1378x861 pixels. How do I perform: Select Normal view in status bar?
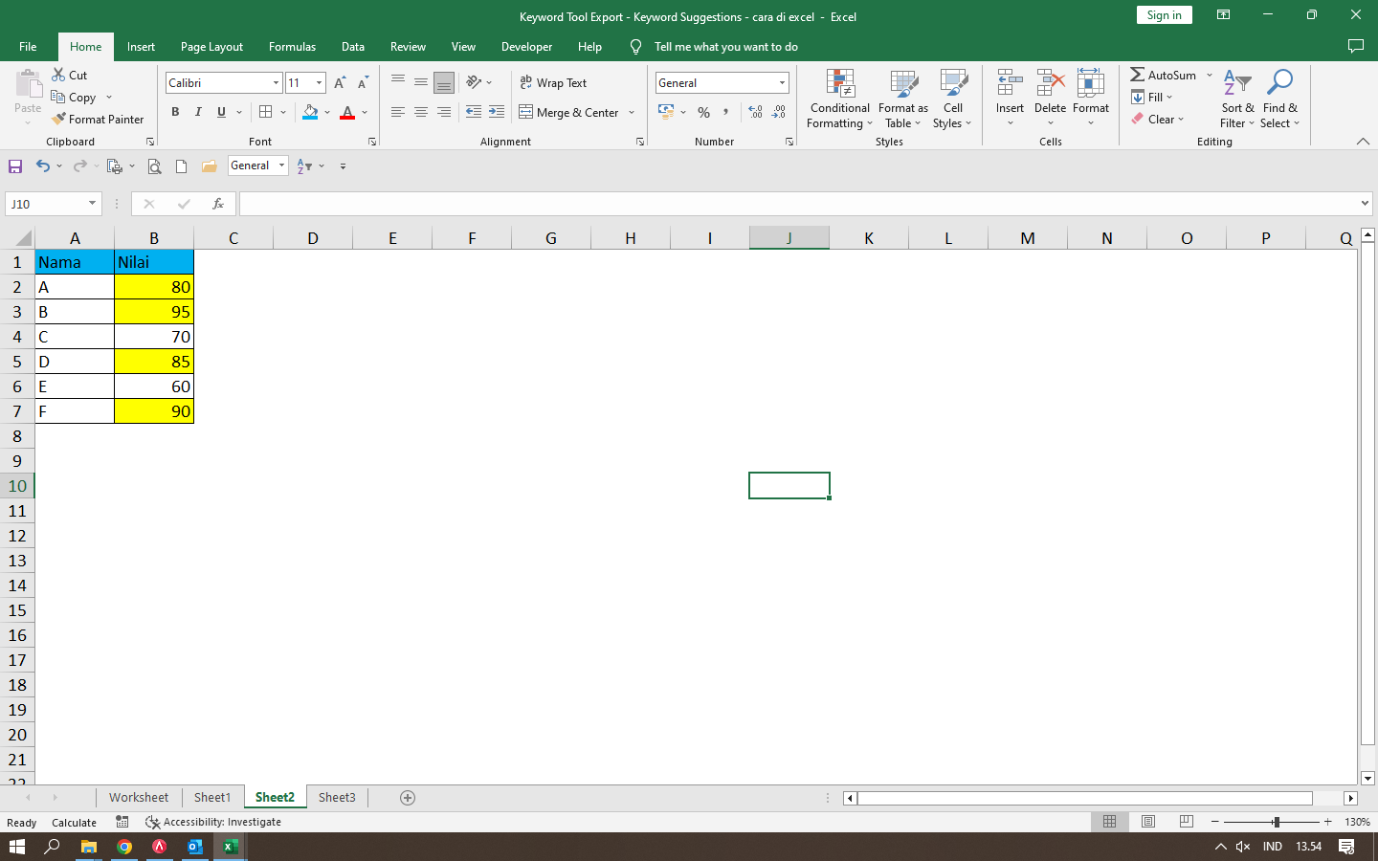(x=1110, y=822)
